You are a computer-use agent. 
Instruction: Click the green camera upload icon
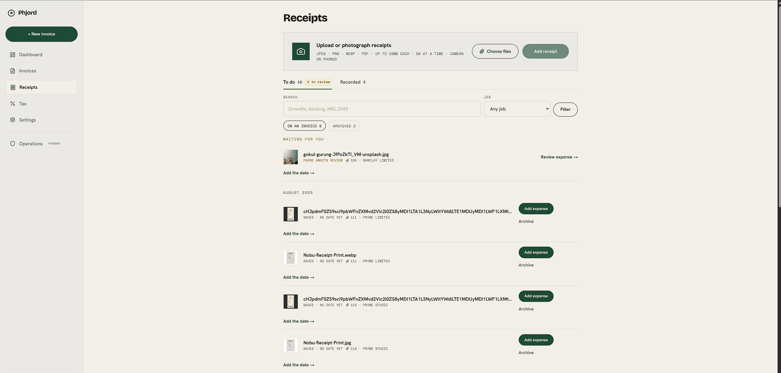[x=301, y=51]
